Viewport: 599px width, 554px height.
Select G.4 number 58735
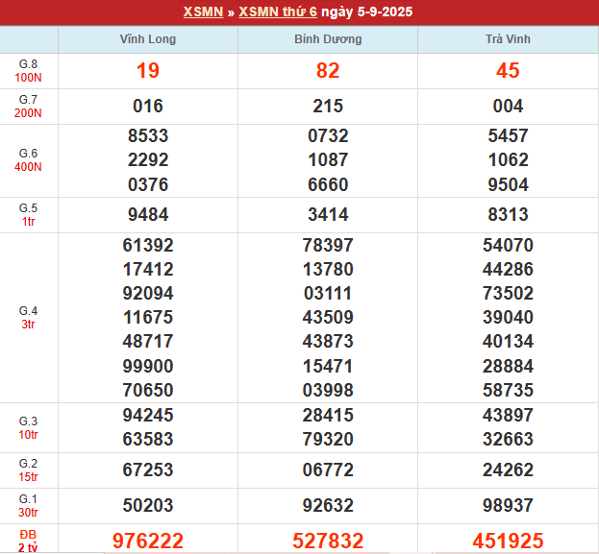508,391
